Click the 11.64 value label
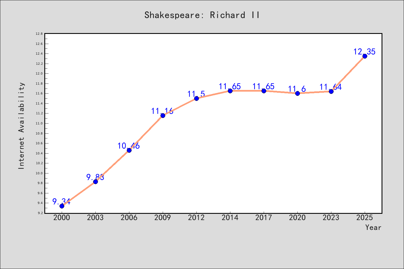The image size is (404, 269). coord(330,87)
